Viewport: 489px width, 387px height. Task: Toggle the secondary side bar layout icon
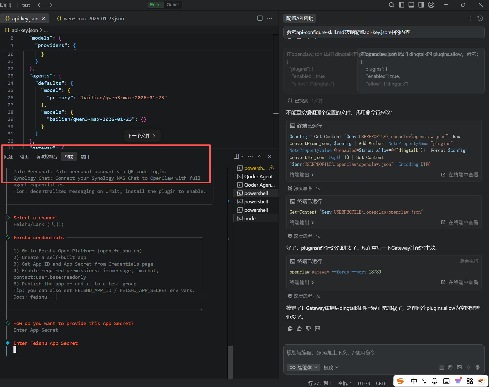click(421, 5)
